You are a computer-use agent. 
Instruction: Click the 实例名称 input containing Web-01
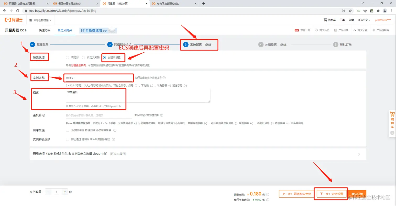99,78
